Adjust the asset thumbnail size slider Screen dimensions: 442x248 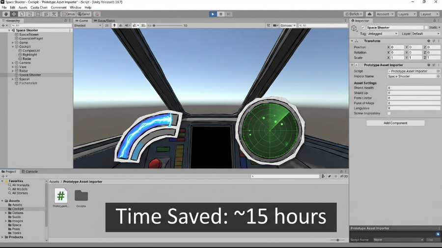click(x=338, y=240)
